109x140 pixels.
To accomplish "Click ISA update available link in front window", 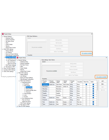I will (x=101, y=77).
